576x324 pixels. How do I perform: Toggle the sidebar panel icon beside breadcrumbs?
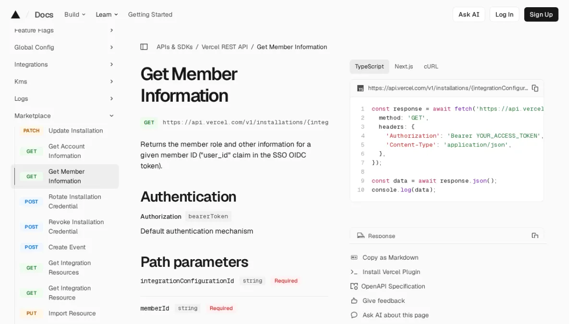(144, 47)
